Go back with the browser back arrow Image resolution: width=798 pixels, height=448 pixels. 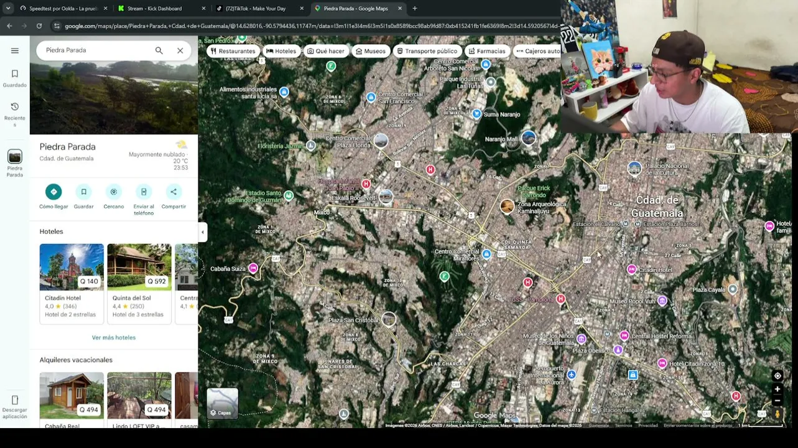[x=9, y=26]
